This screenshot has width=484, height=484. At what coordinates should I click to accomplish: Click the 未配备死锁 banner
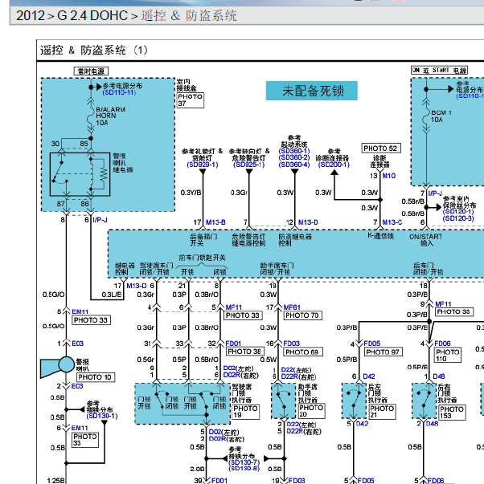tap(312, 91)
